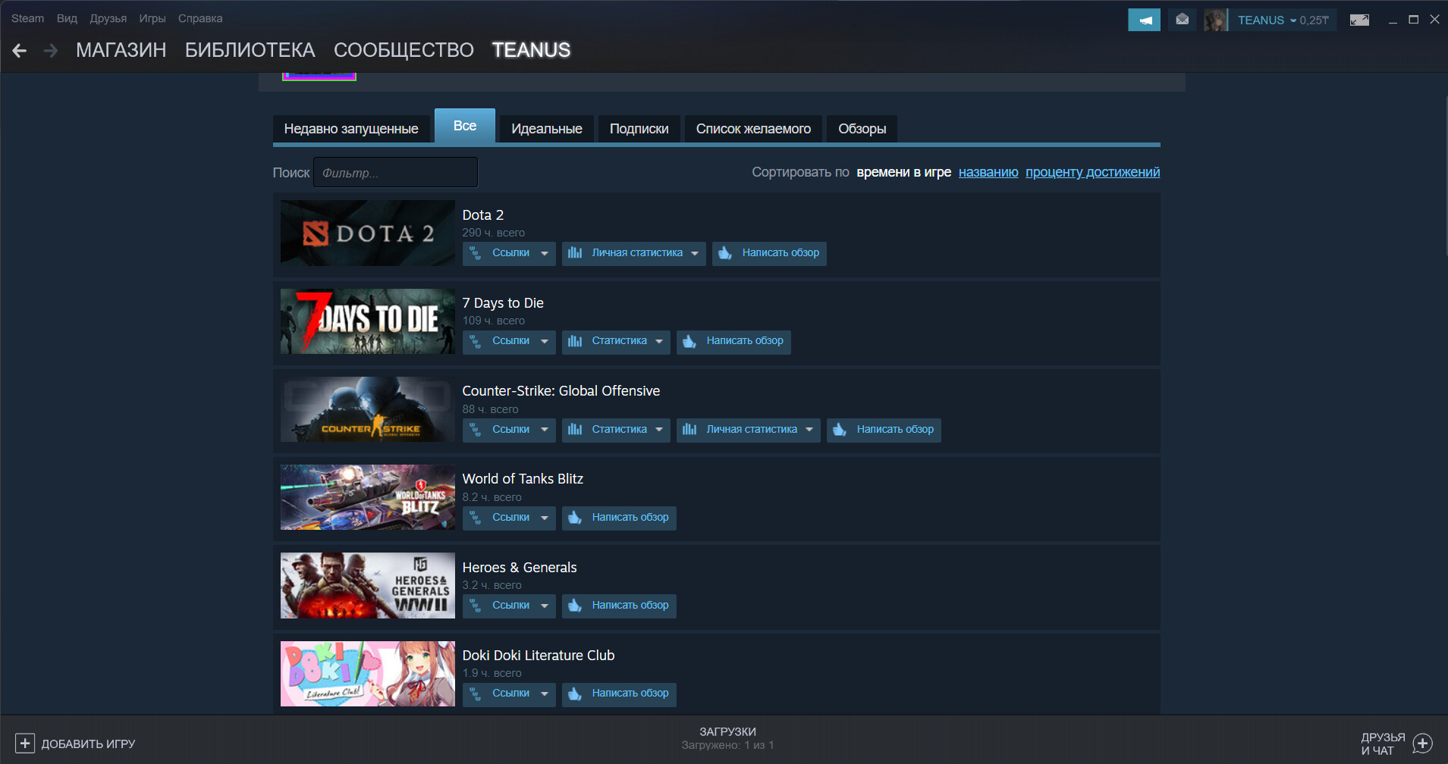The height and width of the screenshot is (764, 1448).
Task: Sort by achievement percentage
Action: 1092,172
